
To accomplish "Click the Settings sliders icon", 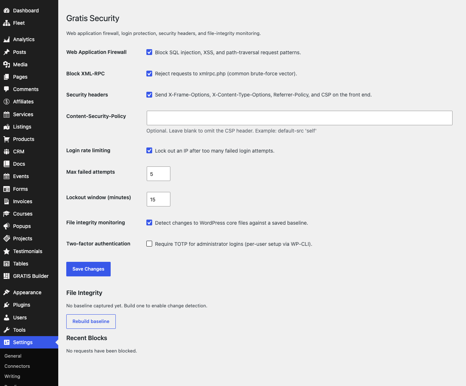I will pos(7,342).
